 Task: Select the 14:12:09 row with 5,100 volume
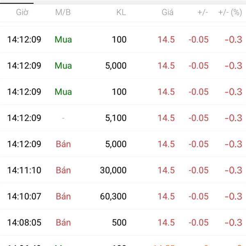(123, 118)
